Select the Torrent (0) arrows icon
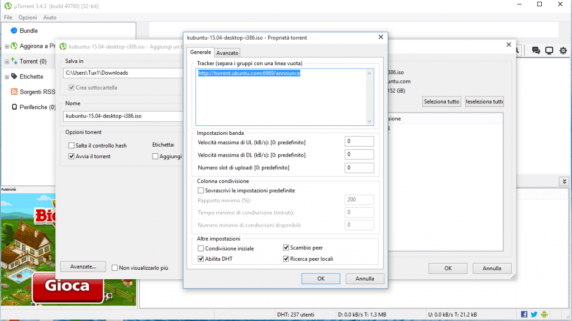572x321 pixels. tap(14, 61)
